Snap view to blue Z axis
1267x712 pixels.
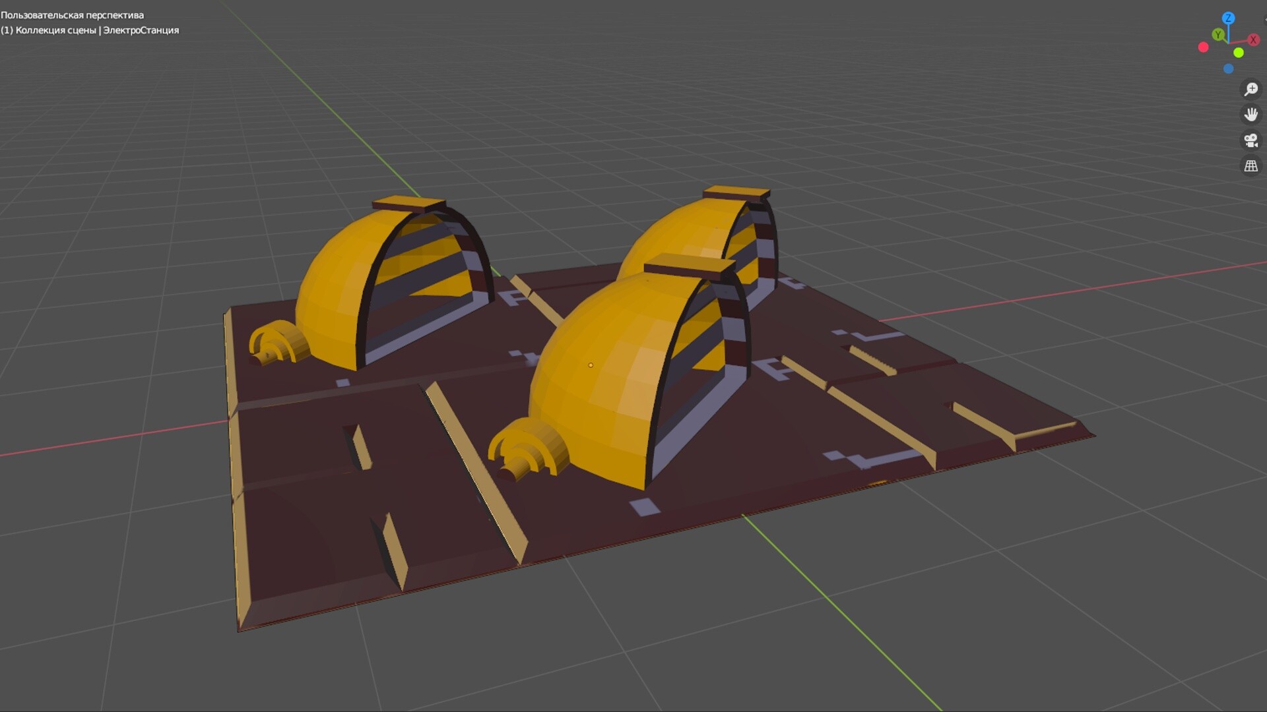(1228, 18)
